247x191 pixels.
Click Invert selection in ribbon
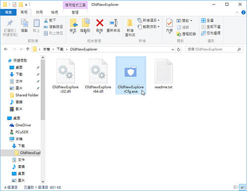pyautogui.click(x=210, y=33)
